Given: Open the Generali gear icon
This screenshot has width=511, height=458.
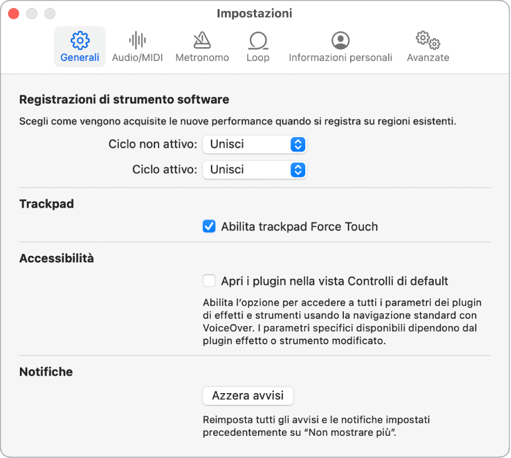Looking at the screenshot, I should [80, 40].
